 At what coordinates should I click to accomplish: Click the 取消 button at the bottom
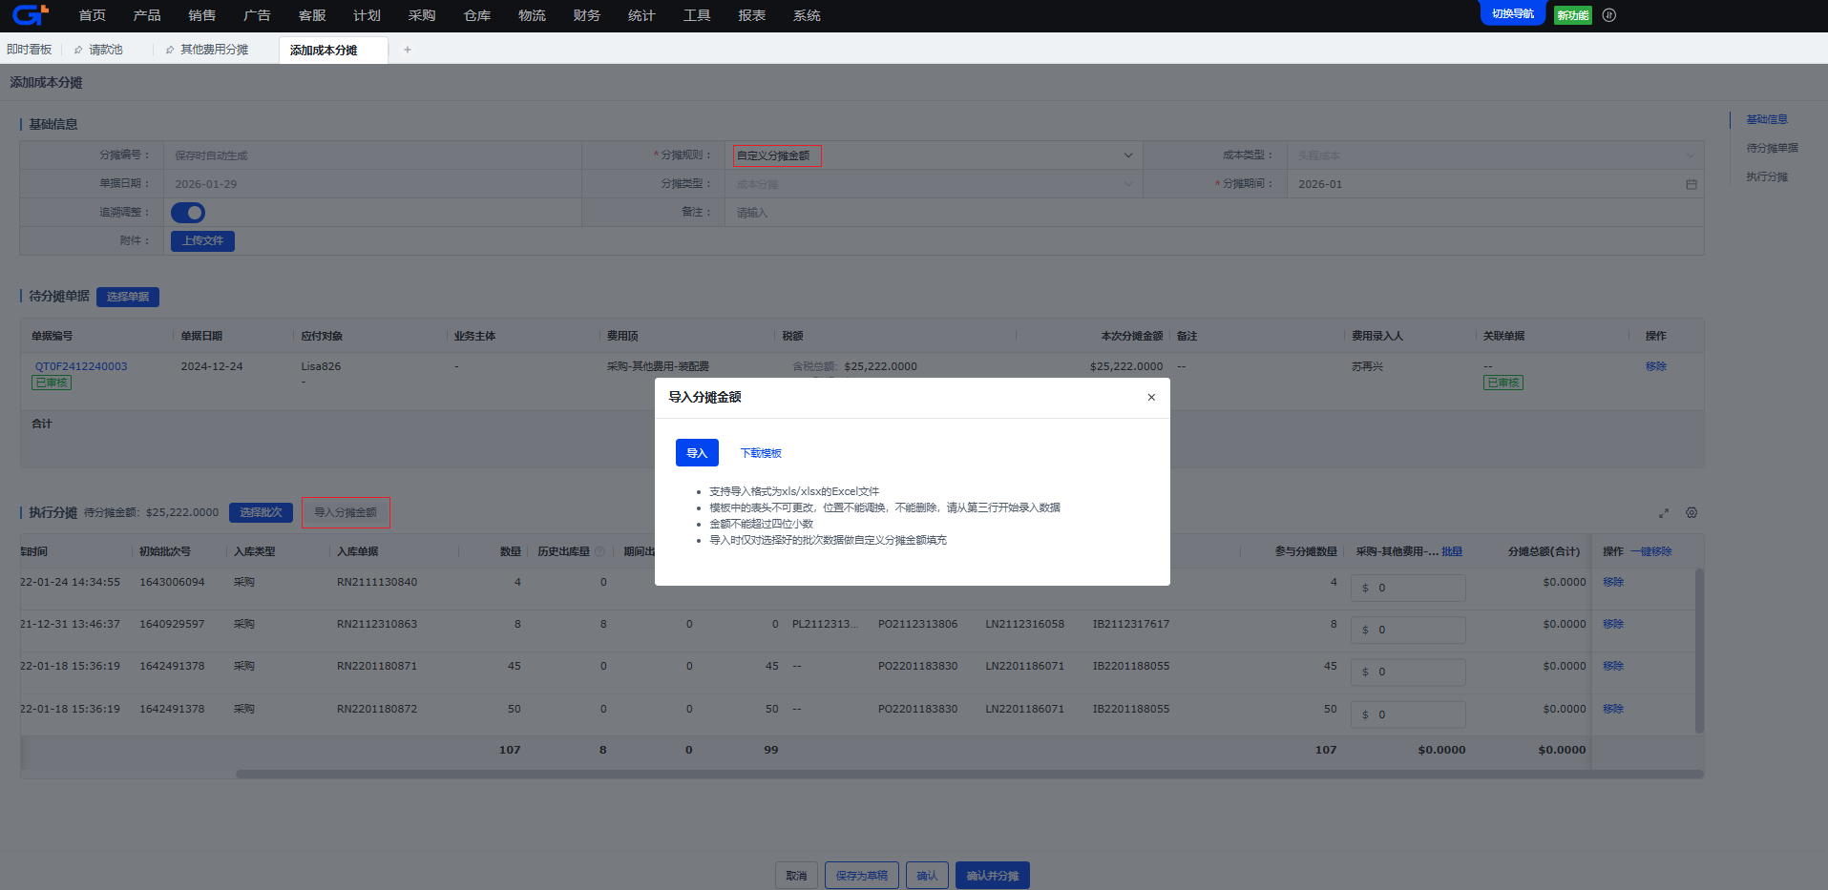[x=796, y=876]
